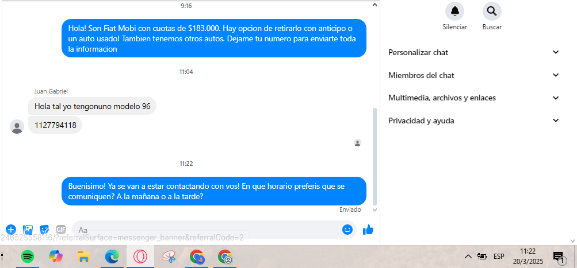577x268 pixels.
Task: Open the plus more-actions button
Action: tap(11, 230)
